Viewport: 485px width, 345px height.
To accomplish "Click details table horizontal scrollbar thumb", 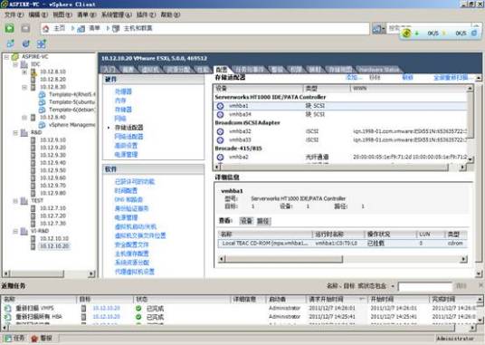I will [x=283, y=259].
